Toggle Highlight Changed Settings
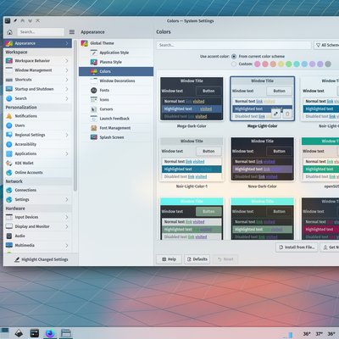The image size is (339, 339). click(42, 259)
